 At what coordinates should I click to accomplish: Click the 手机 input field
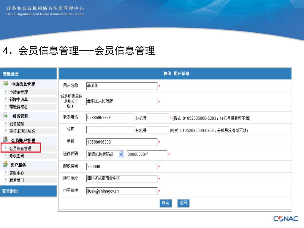pyautogui.click(x=122, y=142)
